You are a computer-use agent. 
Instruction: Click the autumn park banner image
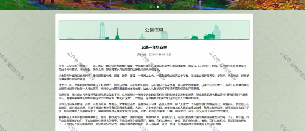152,5
